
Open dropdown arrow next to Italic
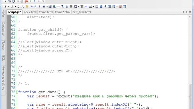point(15,7)
